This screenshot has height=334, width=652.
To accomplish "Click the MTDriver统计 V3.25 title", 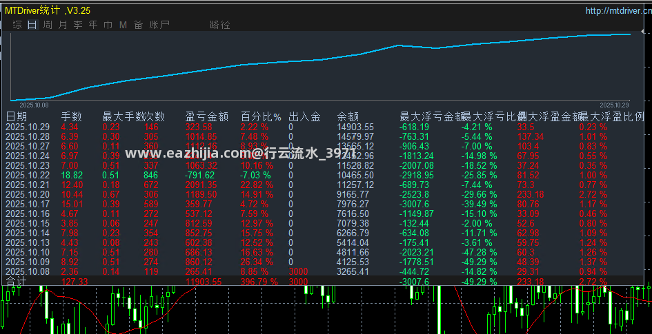I will 48,11.
